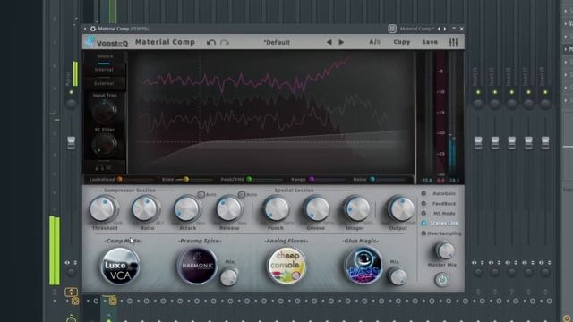Image resolution: width=573 pixels, height=322 pixels.
Task: Click the Preamp Spice Mix knob
Action: click(x=229, y=276)
